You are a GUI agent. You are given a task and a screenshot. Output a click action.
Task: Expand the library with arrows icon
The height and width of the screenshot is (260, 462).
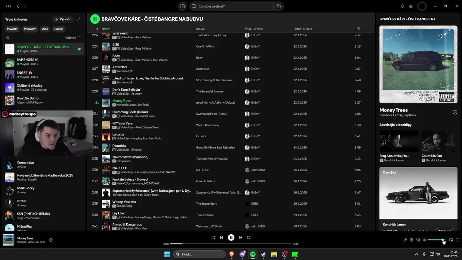click(79, 19)
